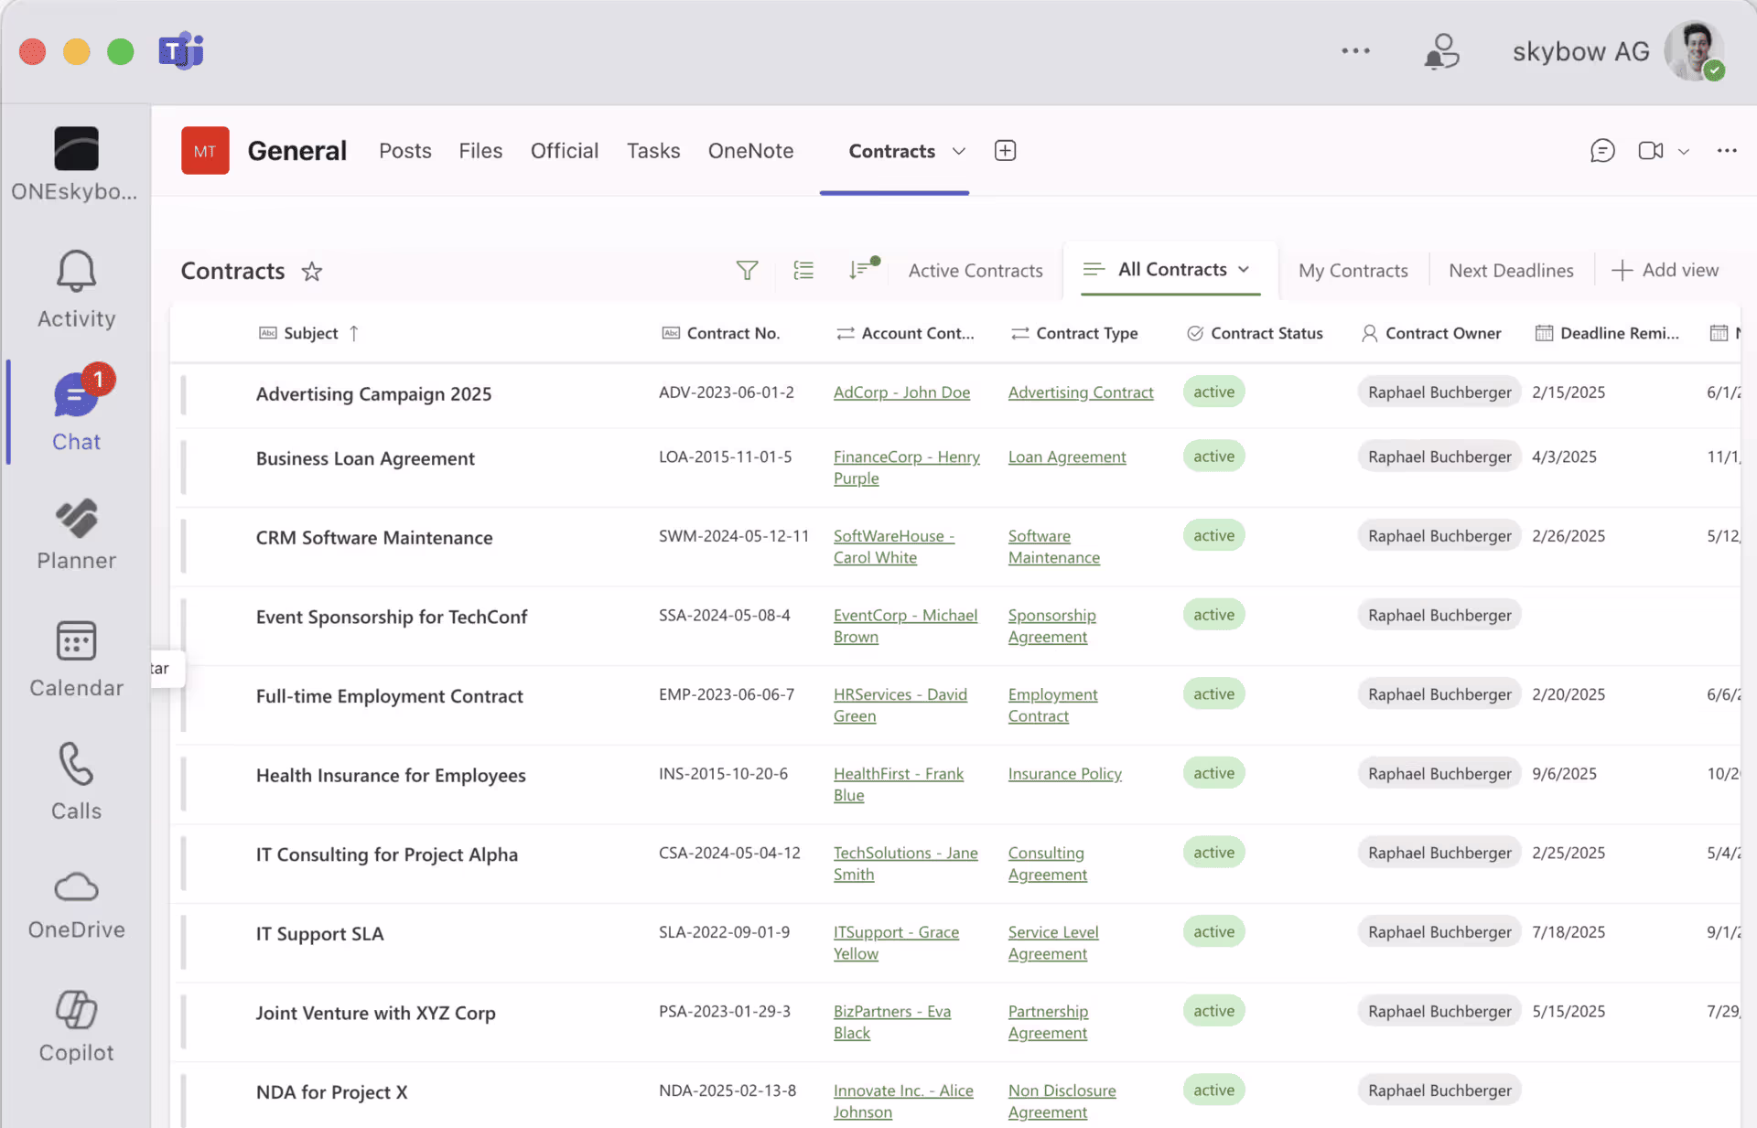Open Activity notifications in sidebar
The width and height of the screenshot is (1757, 1128).
pyautogui.click(x=76, y=288)
